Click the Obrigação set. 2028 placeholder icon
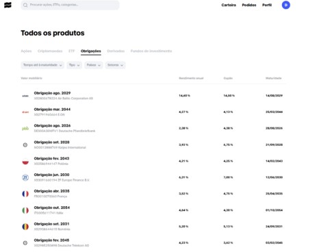Image resolution: width=317 pixels, height=252 pixels. click(x=25, y=145)
